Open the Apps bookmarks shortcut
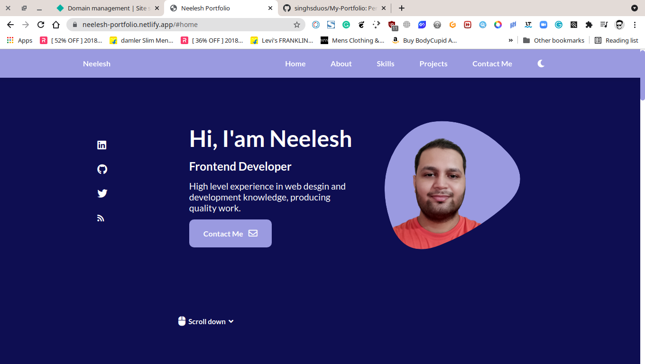645x364 pixels. 19,40
